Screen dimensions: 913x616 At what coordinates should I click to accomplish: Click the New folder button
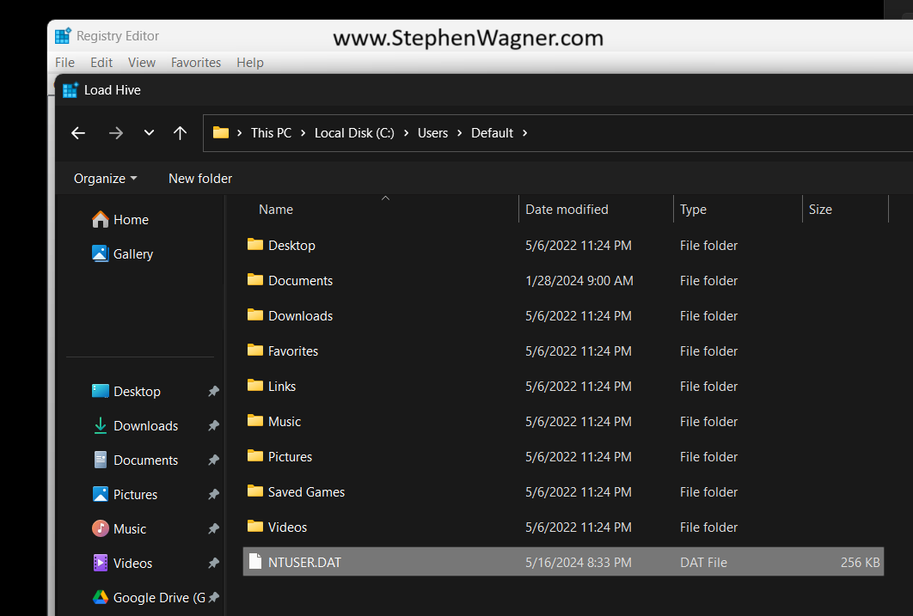coord(200,179)
